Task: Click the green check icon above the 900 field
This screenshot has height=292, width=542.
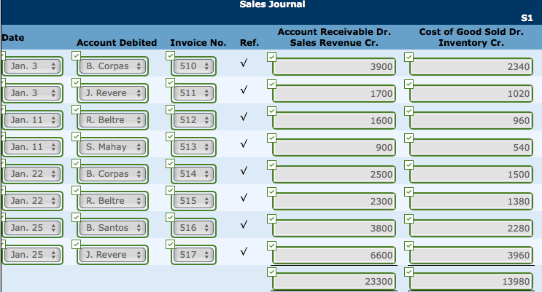Action: click(x=271, y=138)
